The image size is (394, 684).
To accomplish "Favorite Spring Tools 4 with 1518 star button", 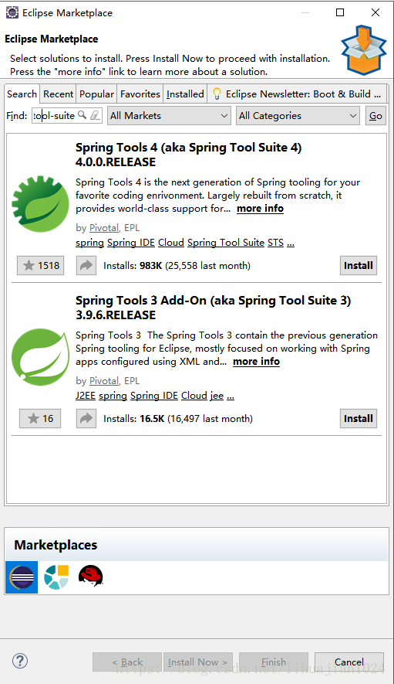I will pos(41,265).
